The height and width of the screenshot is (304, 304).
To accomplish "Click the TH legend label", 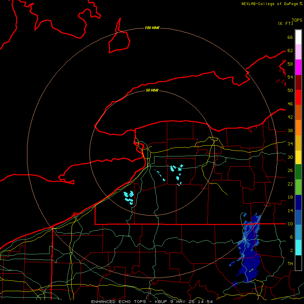I will click(290, 264).
